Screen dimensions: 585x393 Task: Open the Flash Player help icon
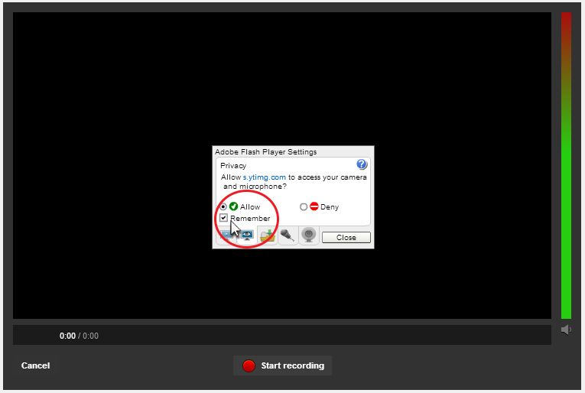tap(362, 164)
